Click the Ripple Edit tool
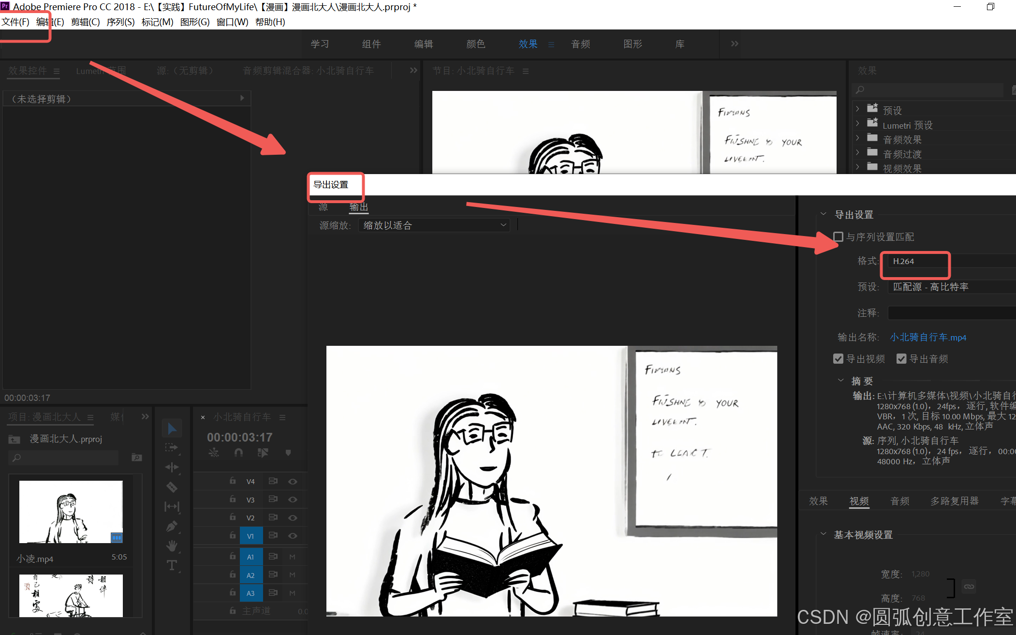The image size is (1016, 635). click(172, 467)
